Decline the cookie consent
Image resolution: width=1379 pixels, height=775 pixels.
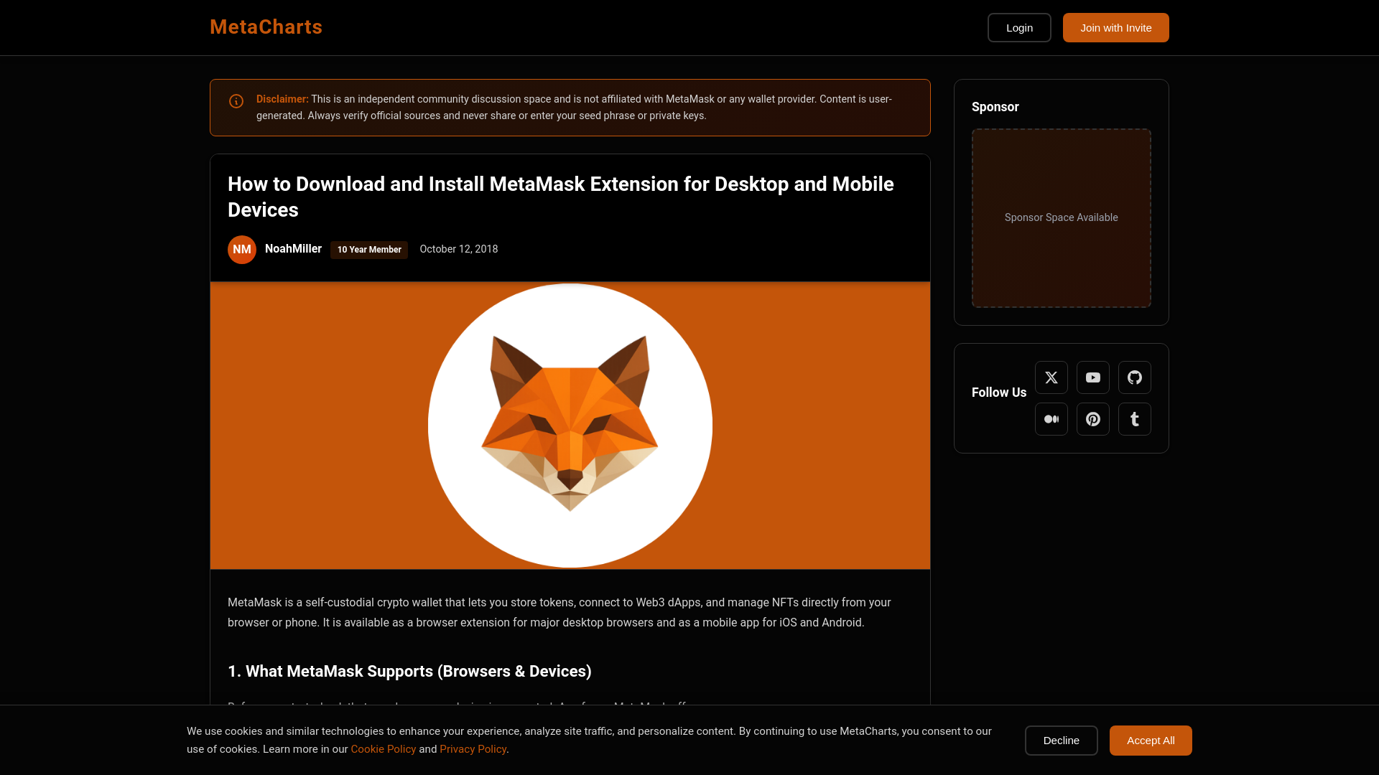(x=1061, y=741)
